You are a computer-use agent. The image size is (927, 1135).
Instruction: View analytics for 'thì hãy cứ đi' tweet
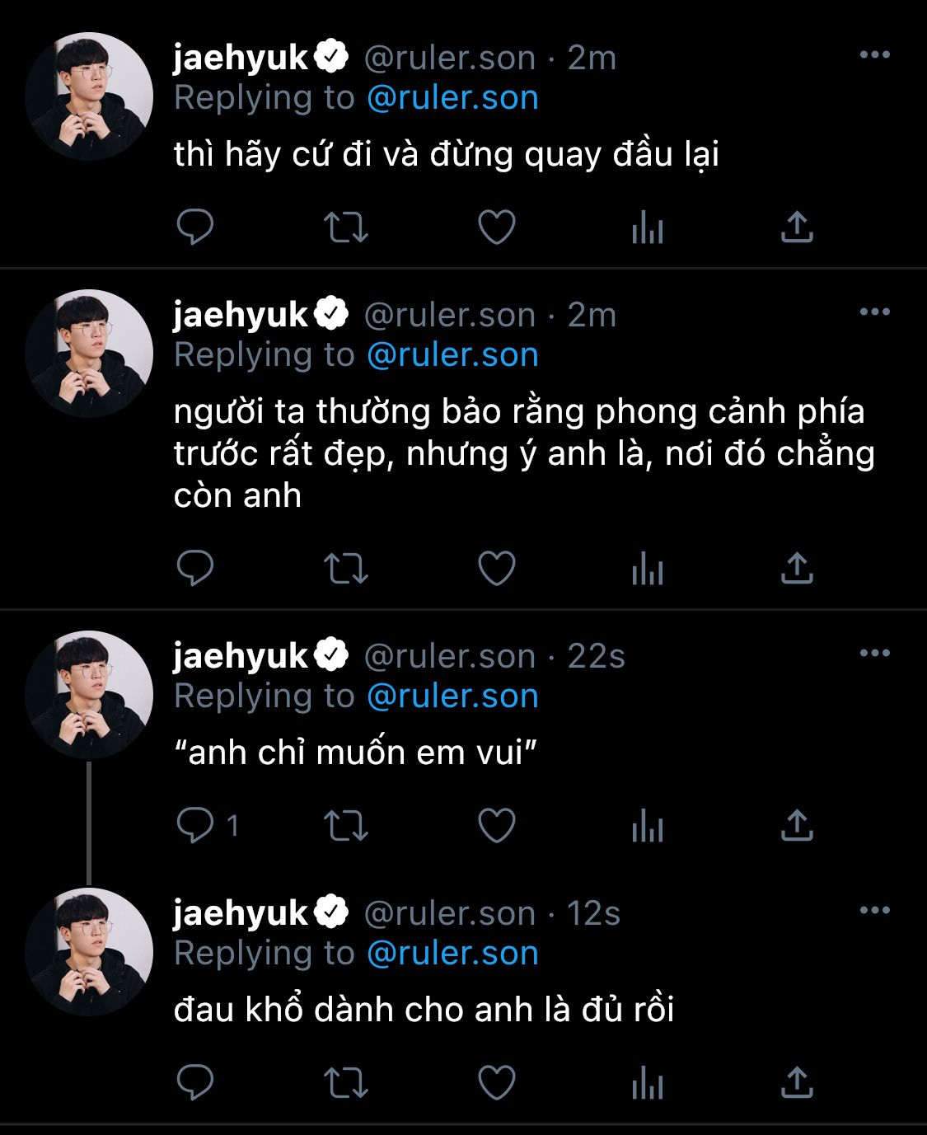click(x=647, y=227)
